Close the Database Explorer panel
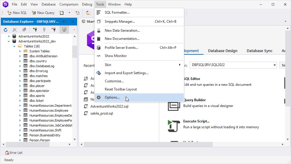The image size is (291, 164). (73, 22)
